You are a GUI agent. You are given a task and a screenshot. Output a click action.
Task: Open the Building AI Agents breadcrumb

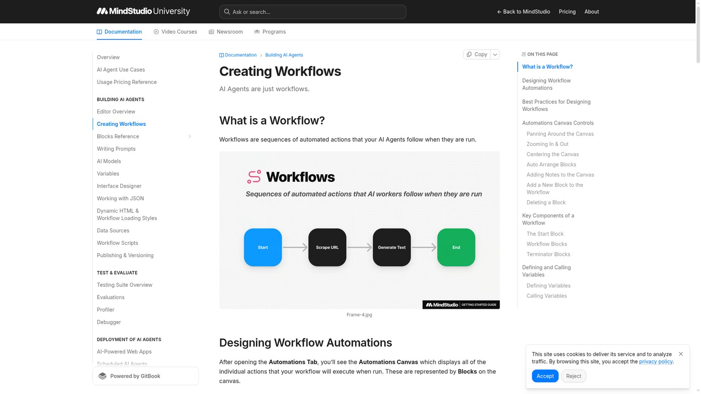coord(284,55)
